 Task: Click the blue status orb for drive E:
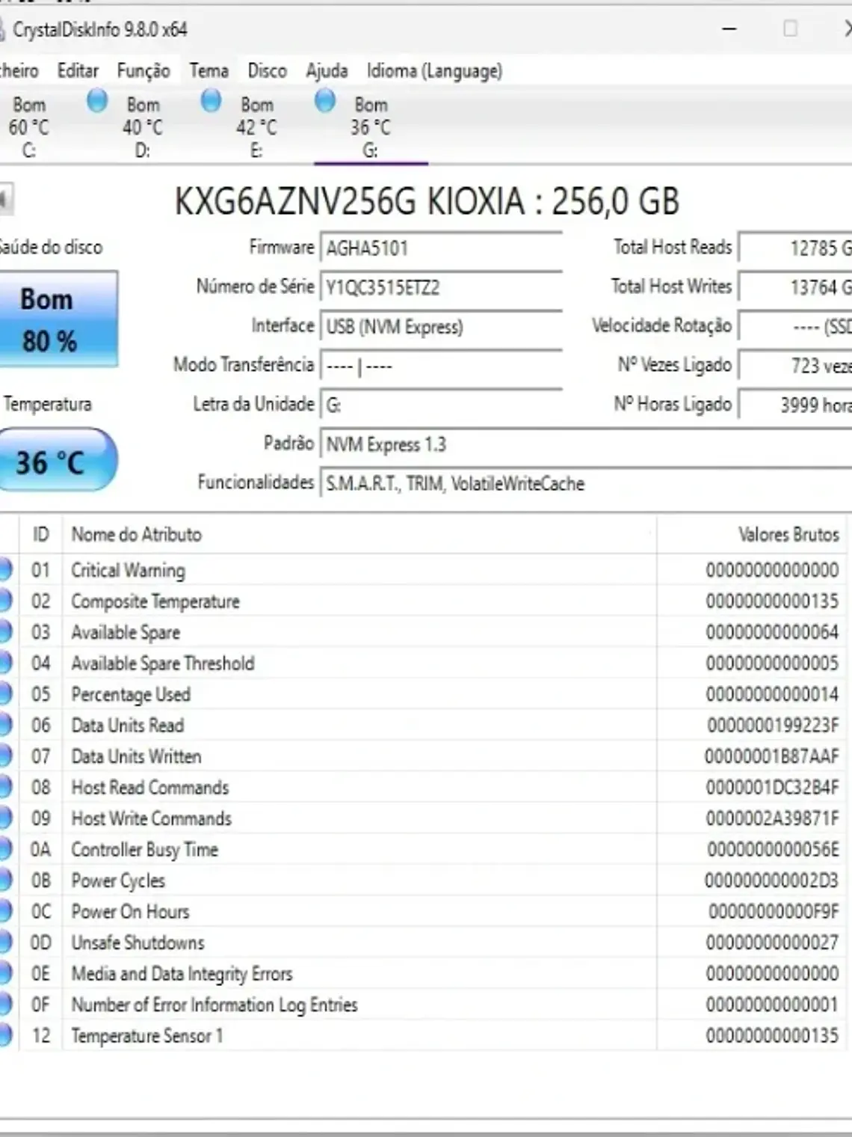tap(212, 100)
